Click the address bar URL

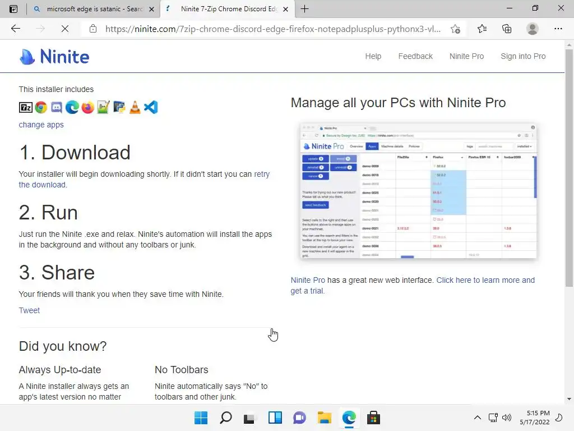pyautogui.click(x=273, y=29)
